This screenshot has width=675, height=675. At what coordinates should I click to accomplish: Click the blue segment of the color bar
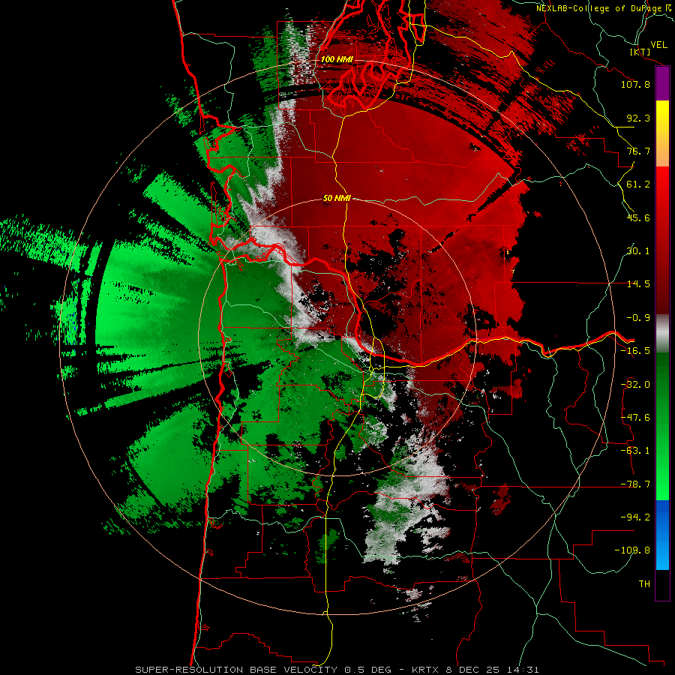tap(662, 535)
